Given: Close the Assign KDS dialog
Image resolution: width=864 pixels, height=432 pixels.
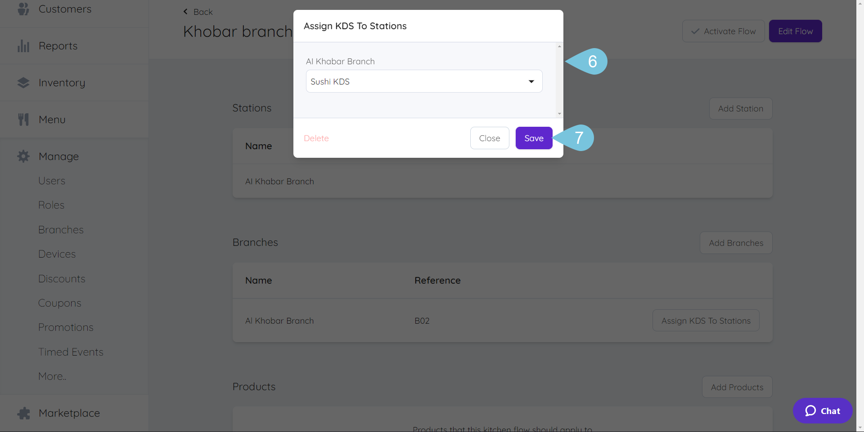Looking at the screenshot, I should 490,138.
